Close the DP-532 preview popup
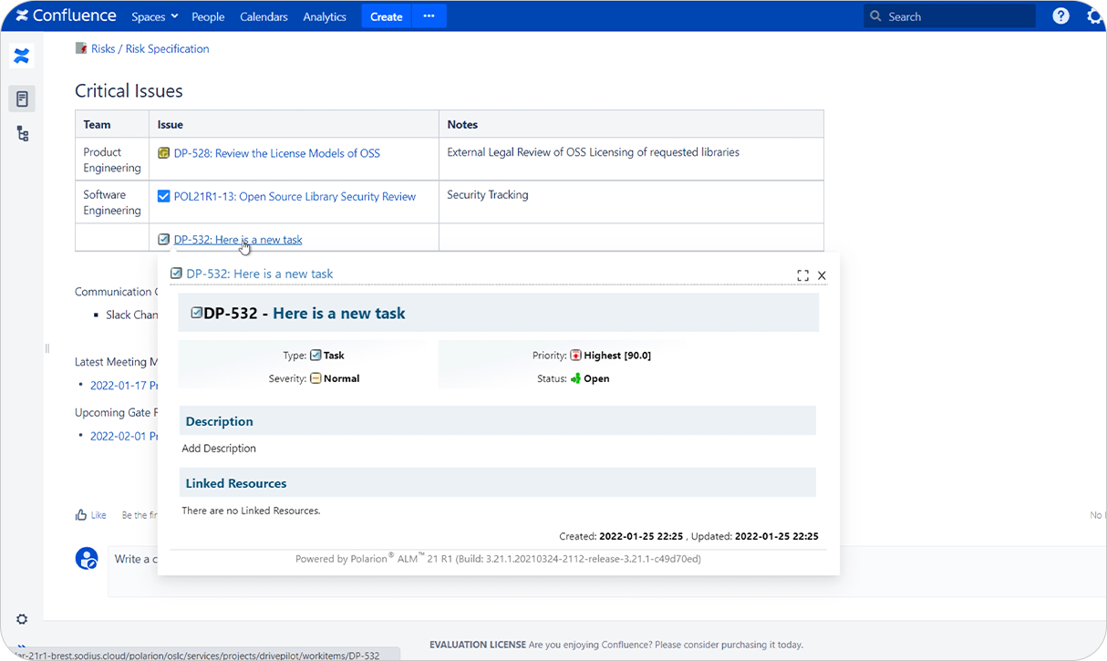 click(822, 275)
